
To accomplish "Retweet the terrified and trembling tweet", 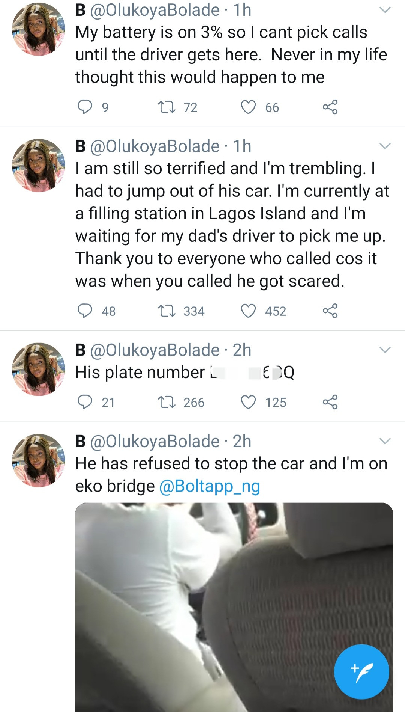I will coord(166,311).
